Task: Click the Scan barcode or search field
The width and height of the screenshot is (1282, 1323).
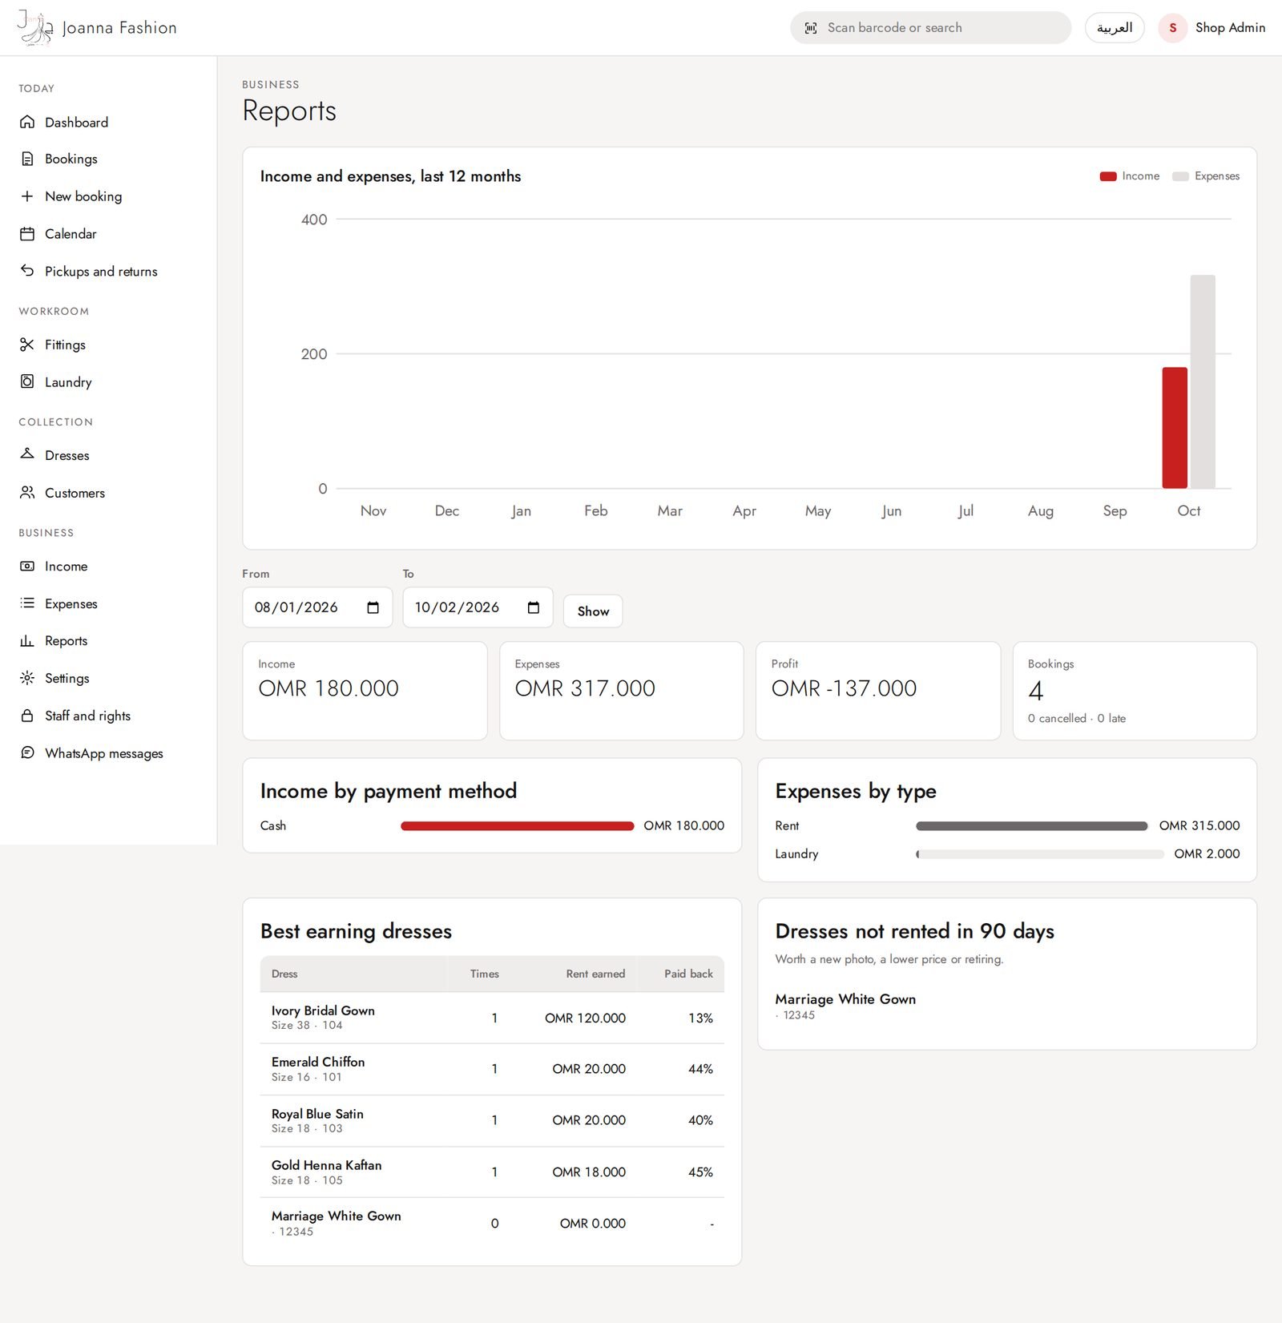Action: click(930, 28)
